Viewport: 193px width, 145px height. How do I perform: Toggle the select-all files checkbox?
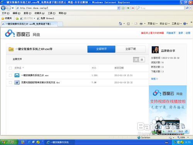pos(10,68)
